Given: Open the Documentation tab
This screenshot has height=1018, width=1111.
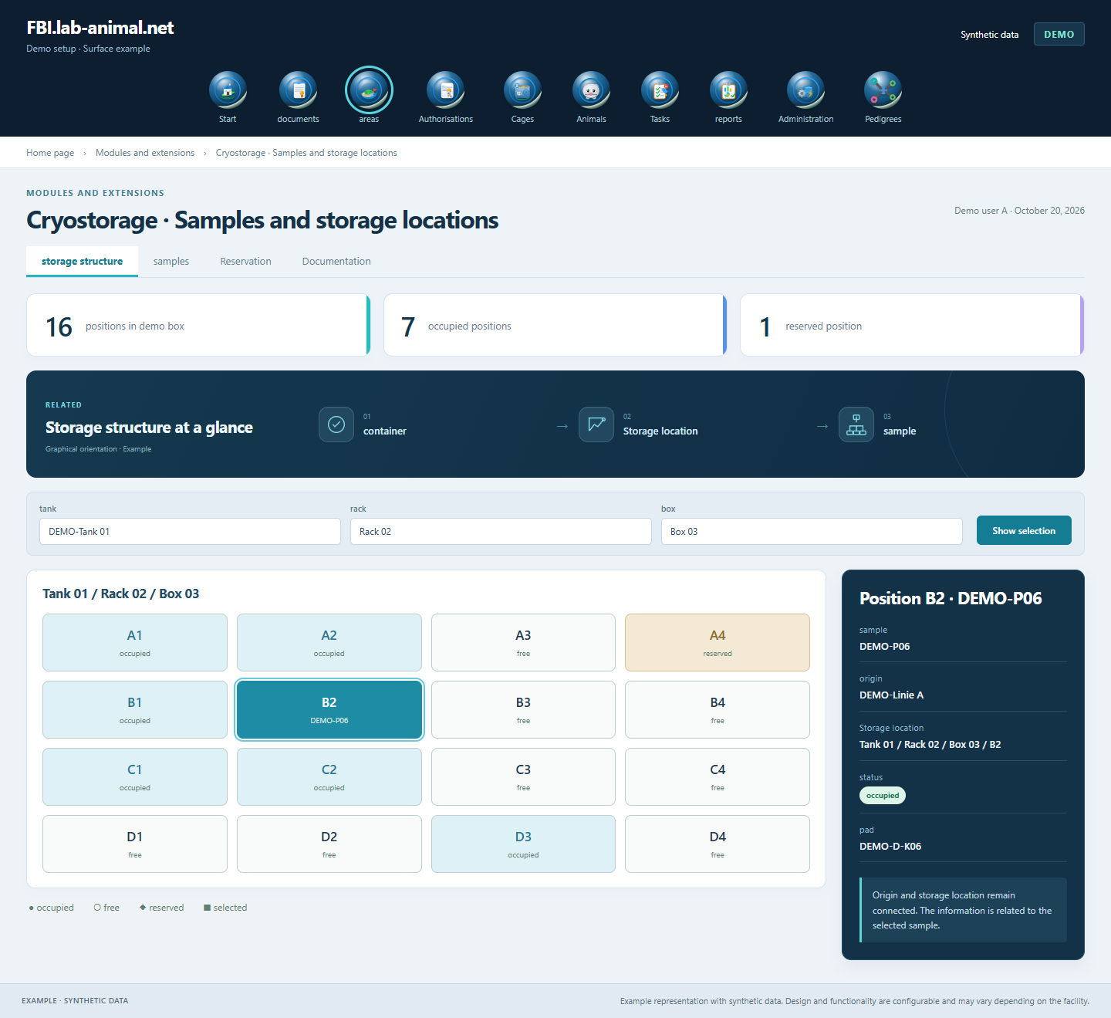Looking at the screenshot, I should [336, 262].
